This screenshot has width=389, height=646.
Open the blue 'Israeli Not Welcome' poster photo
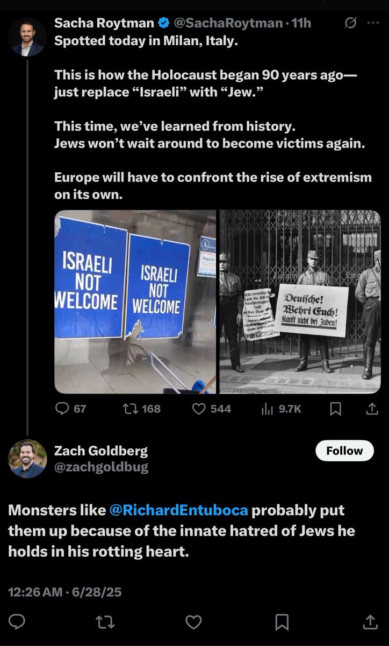(x=135, y=301)
